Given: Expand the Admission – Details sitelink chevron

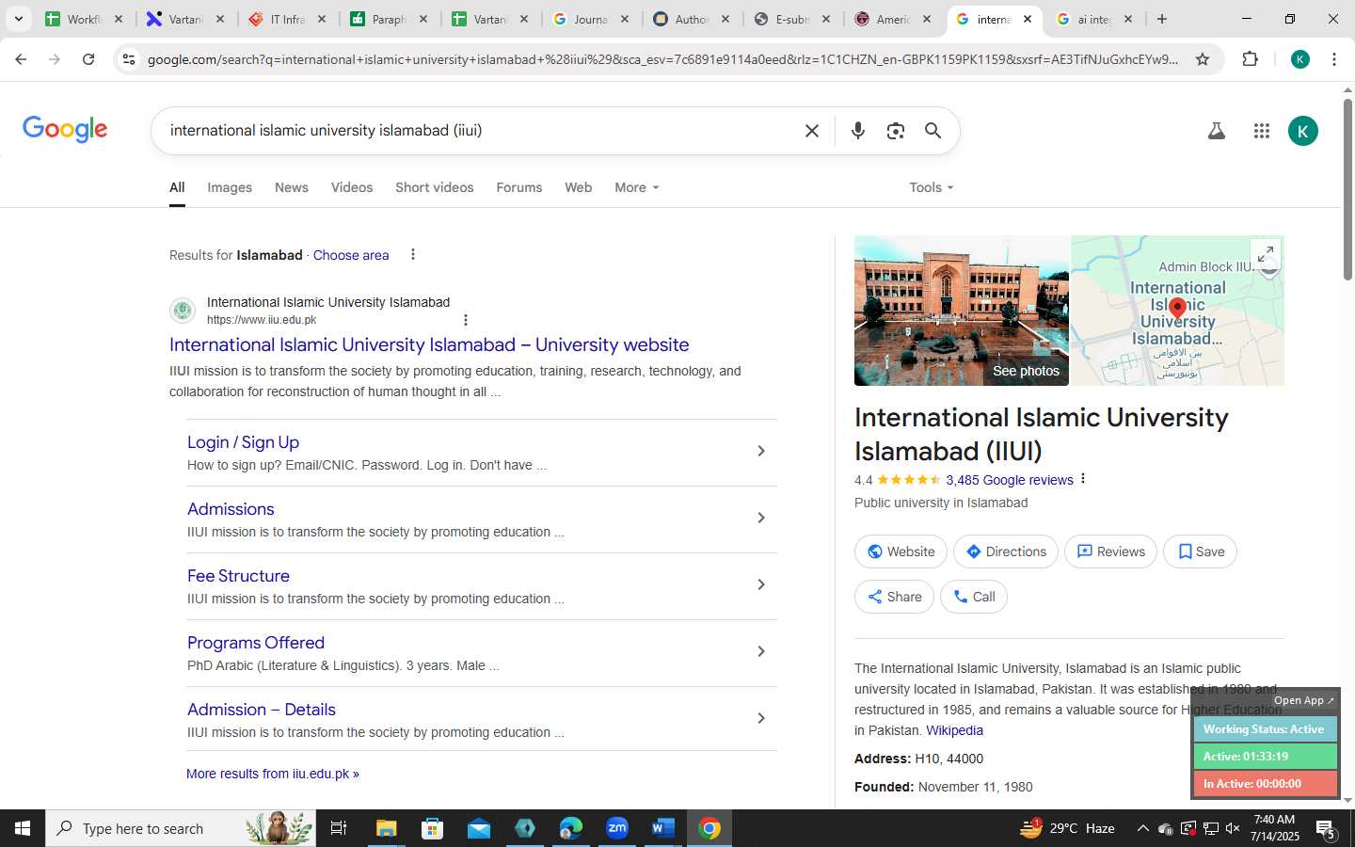Looking at the screenshot, I should 761,719.
